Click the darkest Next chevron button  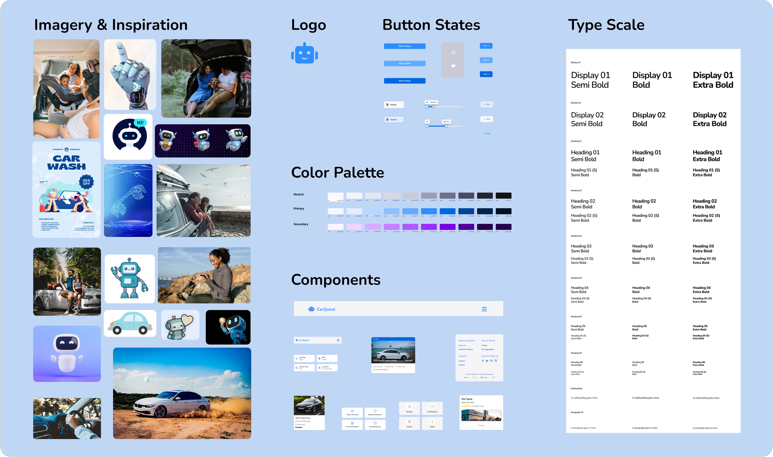coord(486,74)
